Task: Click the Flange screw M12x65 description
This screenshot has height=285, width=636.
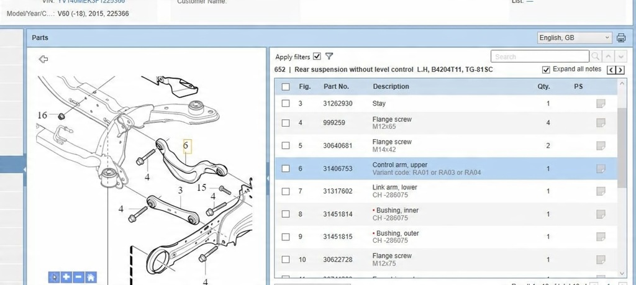Action: coord(392,123)
